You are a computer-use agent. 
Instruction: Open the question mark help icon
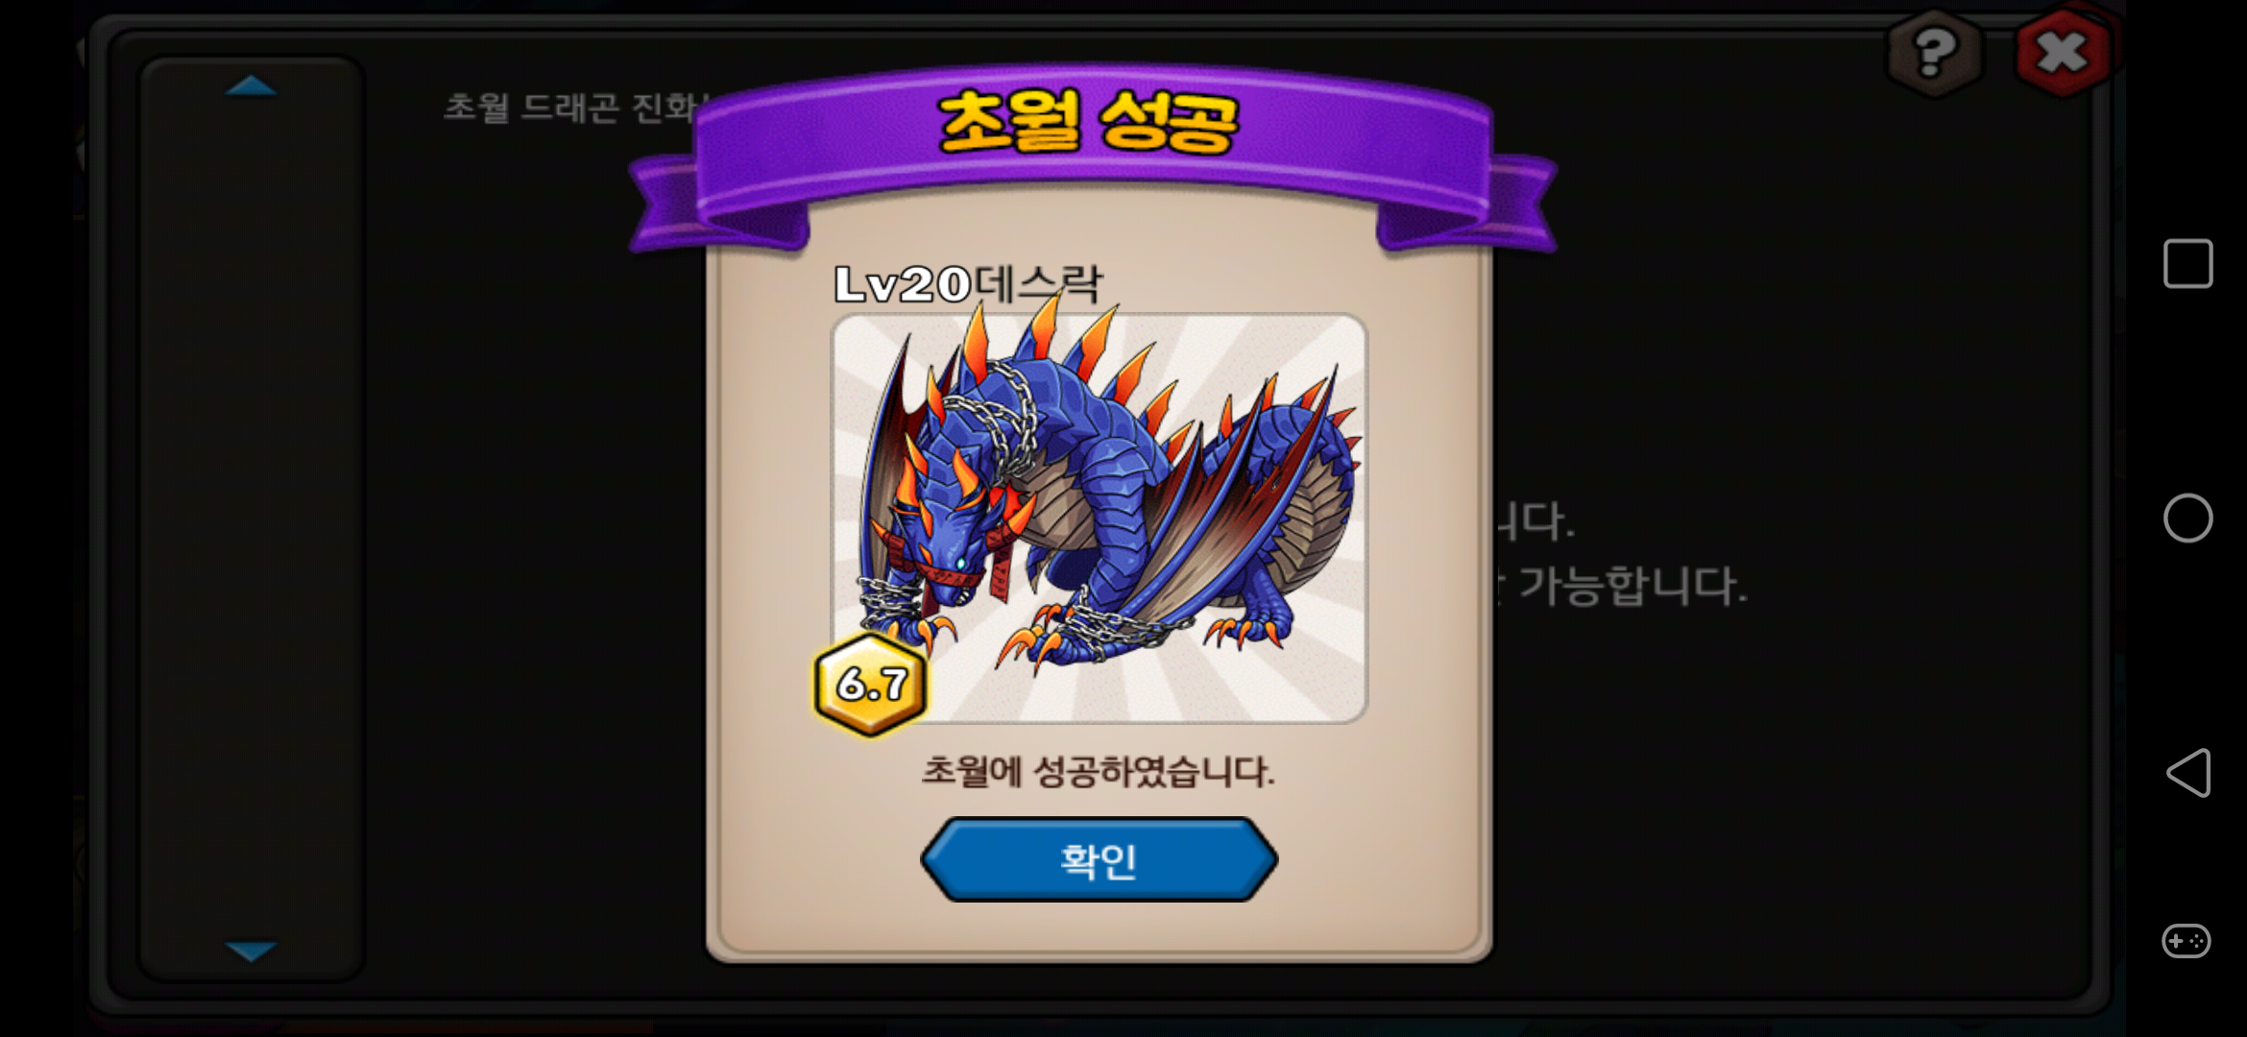[x=1934, y=53]
